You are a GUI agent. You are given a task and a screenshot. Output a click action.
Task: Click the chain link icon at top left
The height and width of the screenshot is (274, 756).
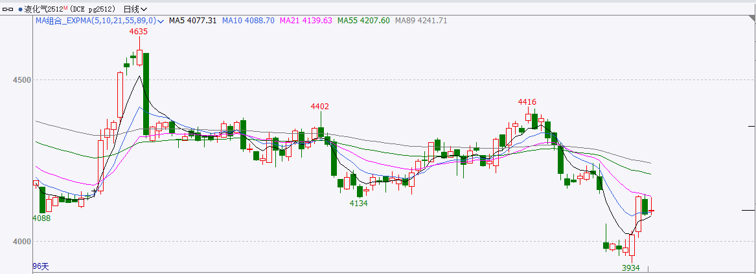tap(9, 10)
